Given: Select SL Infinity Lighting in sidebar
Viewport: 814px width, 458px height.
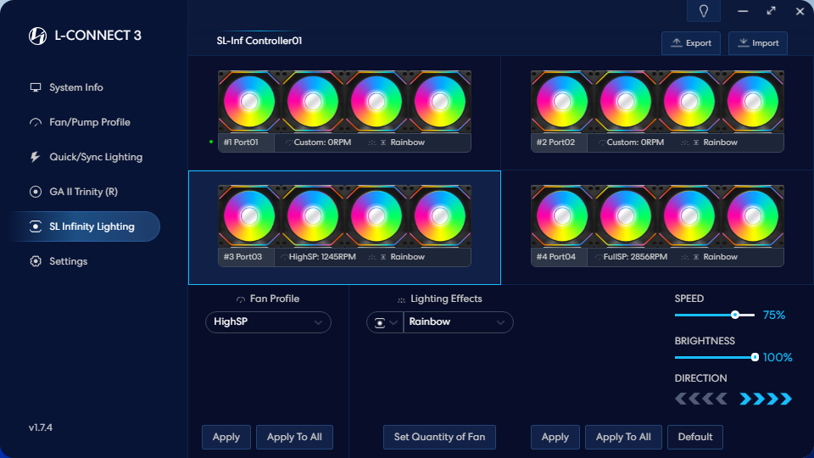Looking at the screenshot, I should pos(86,226).
